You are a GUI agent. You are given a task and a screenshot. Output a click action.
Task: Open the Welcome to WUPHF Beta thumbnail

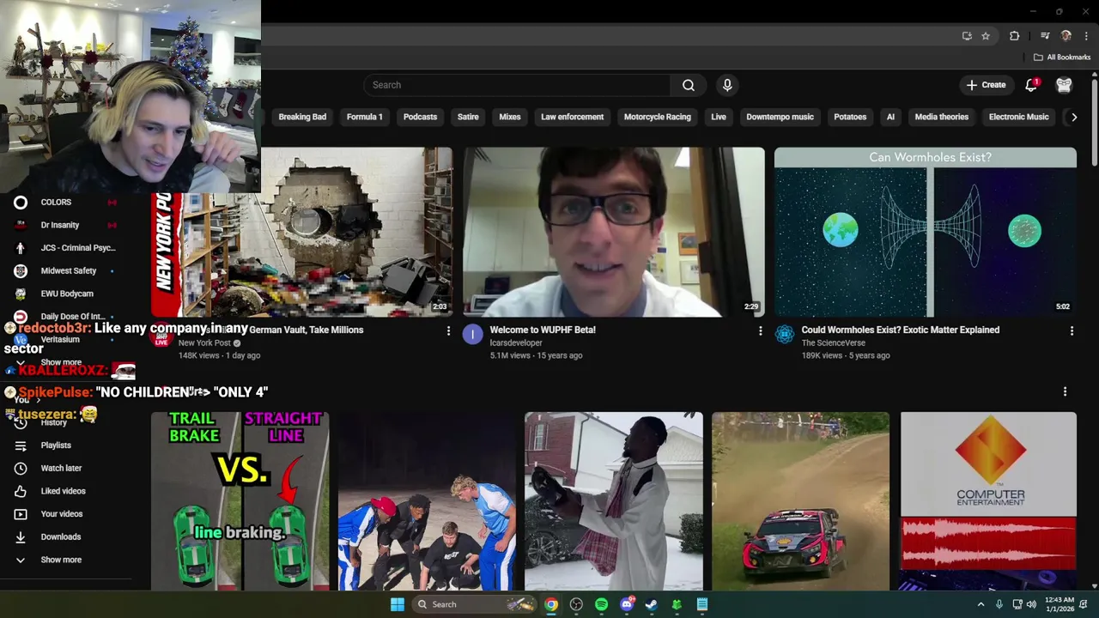[x=614, y=232]
